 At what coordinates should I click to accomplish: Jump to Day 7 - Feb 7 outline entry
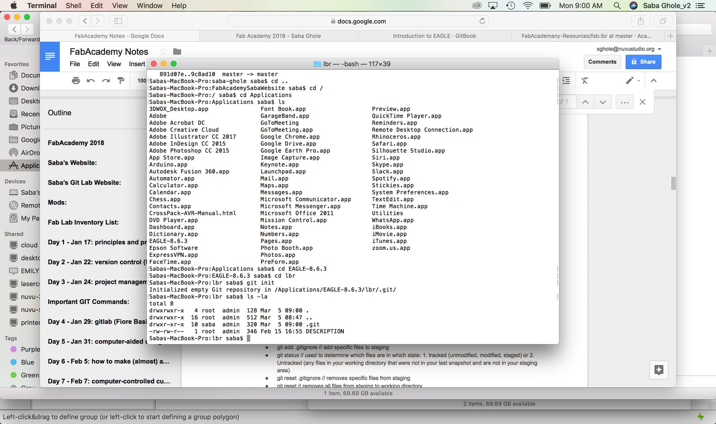tap(109, 381)
